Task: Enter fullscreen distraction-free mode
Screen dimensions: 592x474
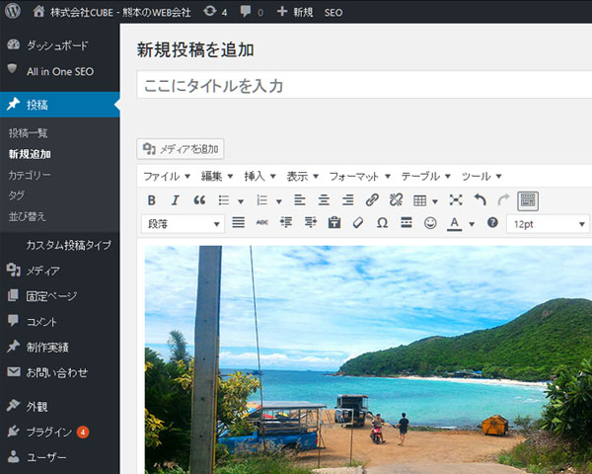Action: click(455, 200)
